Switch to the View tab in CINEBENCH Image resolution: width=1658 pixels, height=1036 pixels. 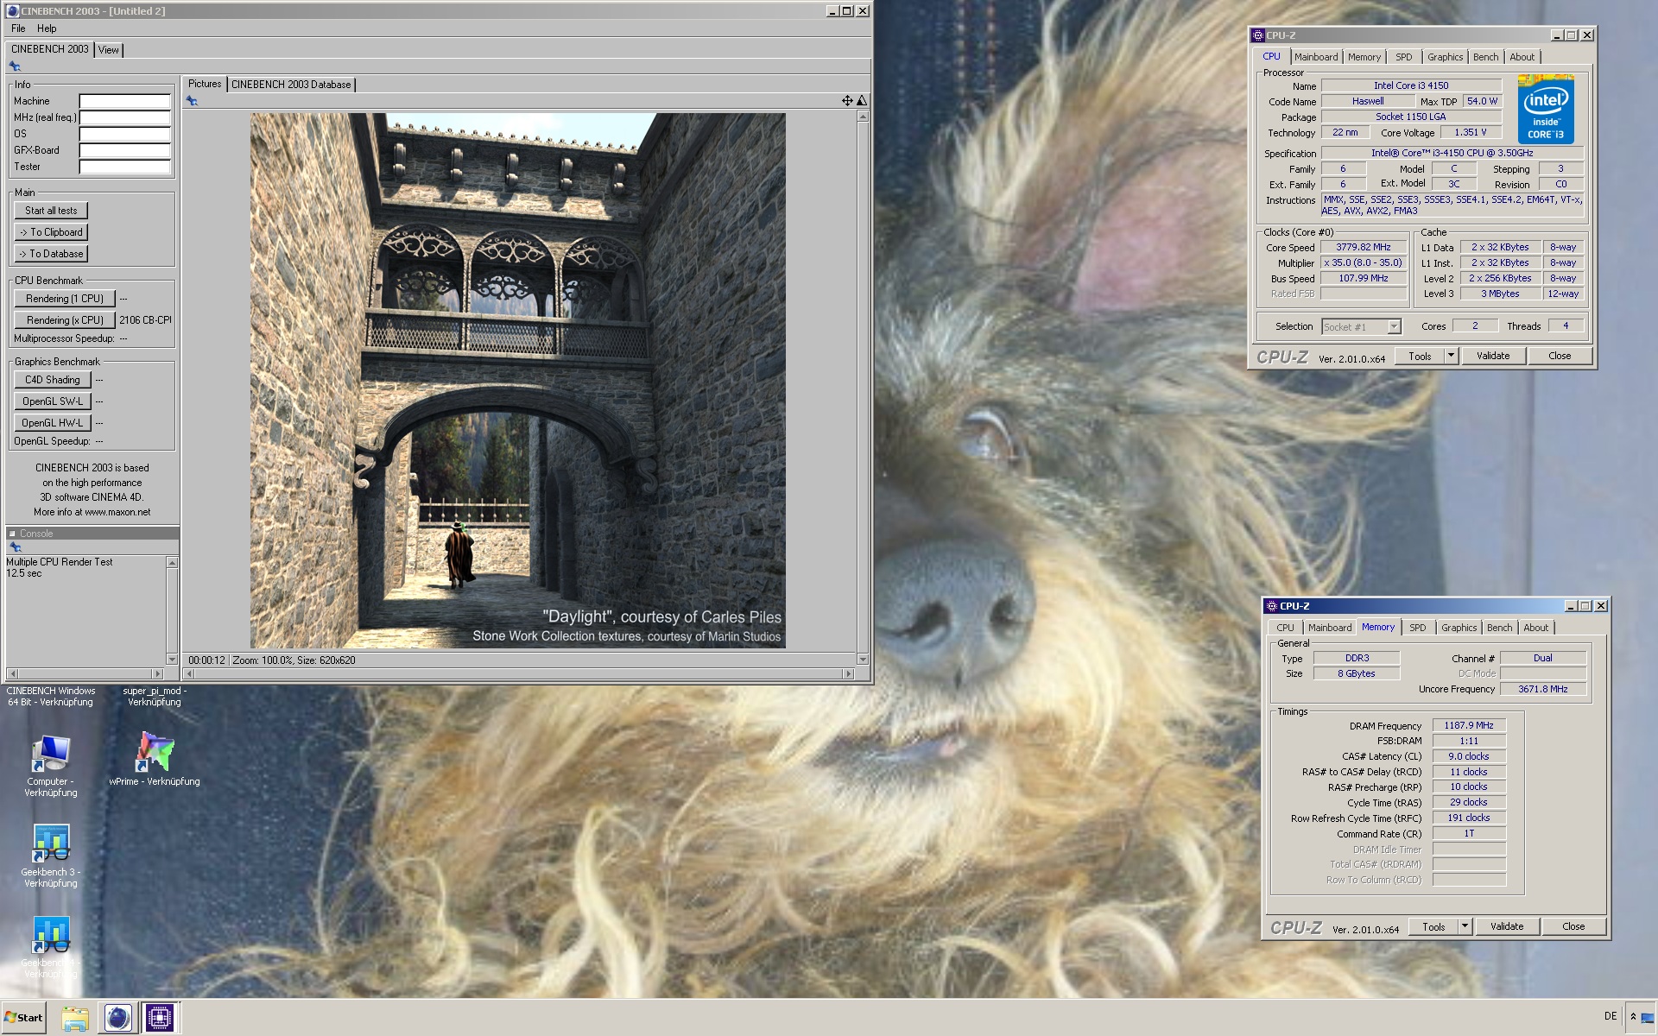[109, 50]
